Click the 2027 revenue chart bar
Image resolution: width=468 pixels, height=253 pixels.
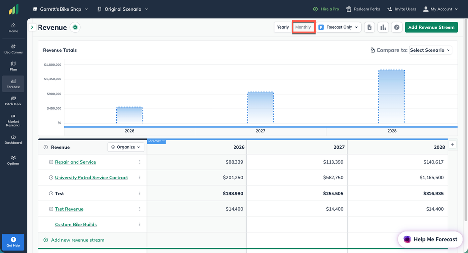point(260,108)
